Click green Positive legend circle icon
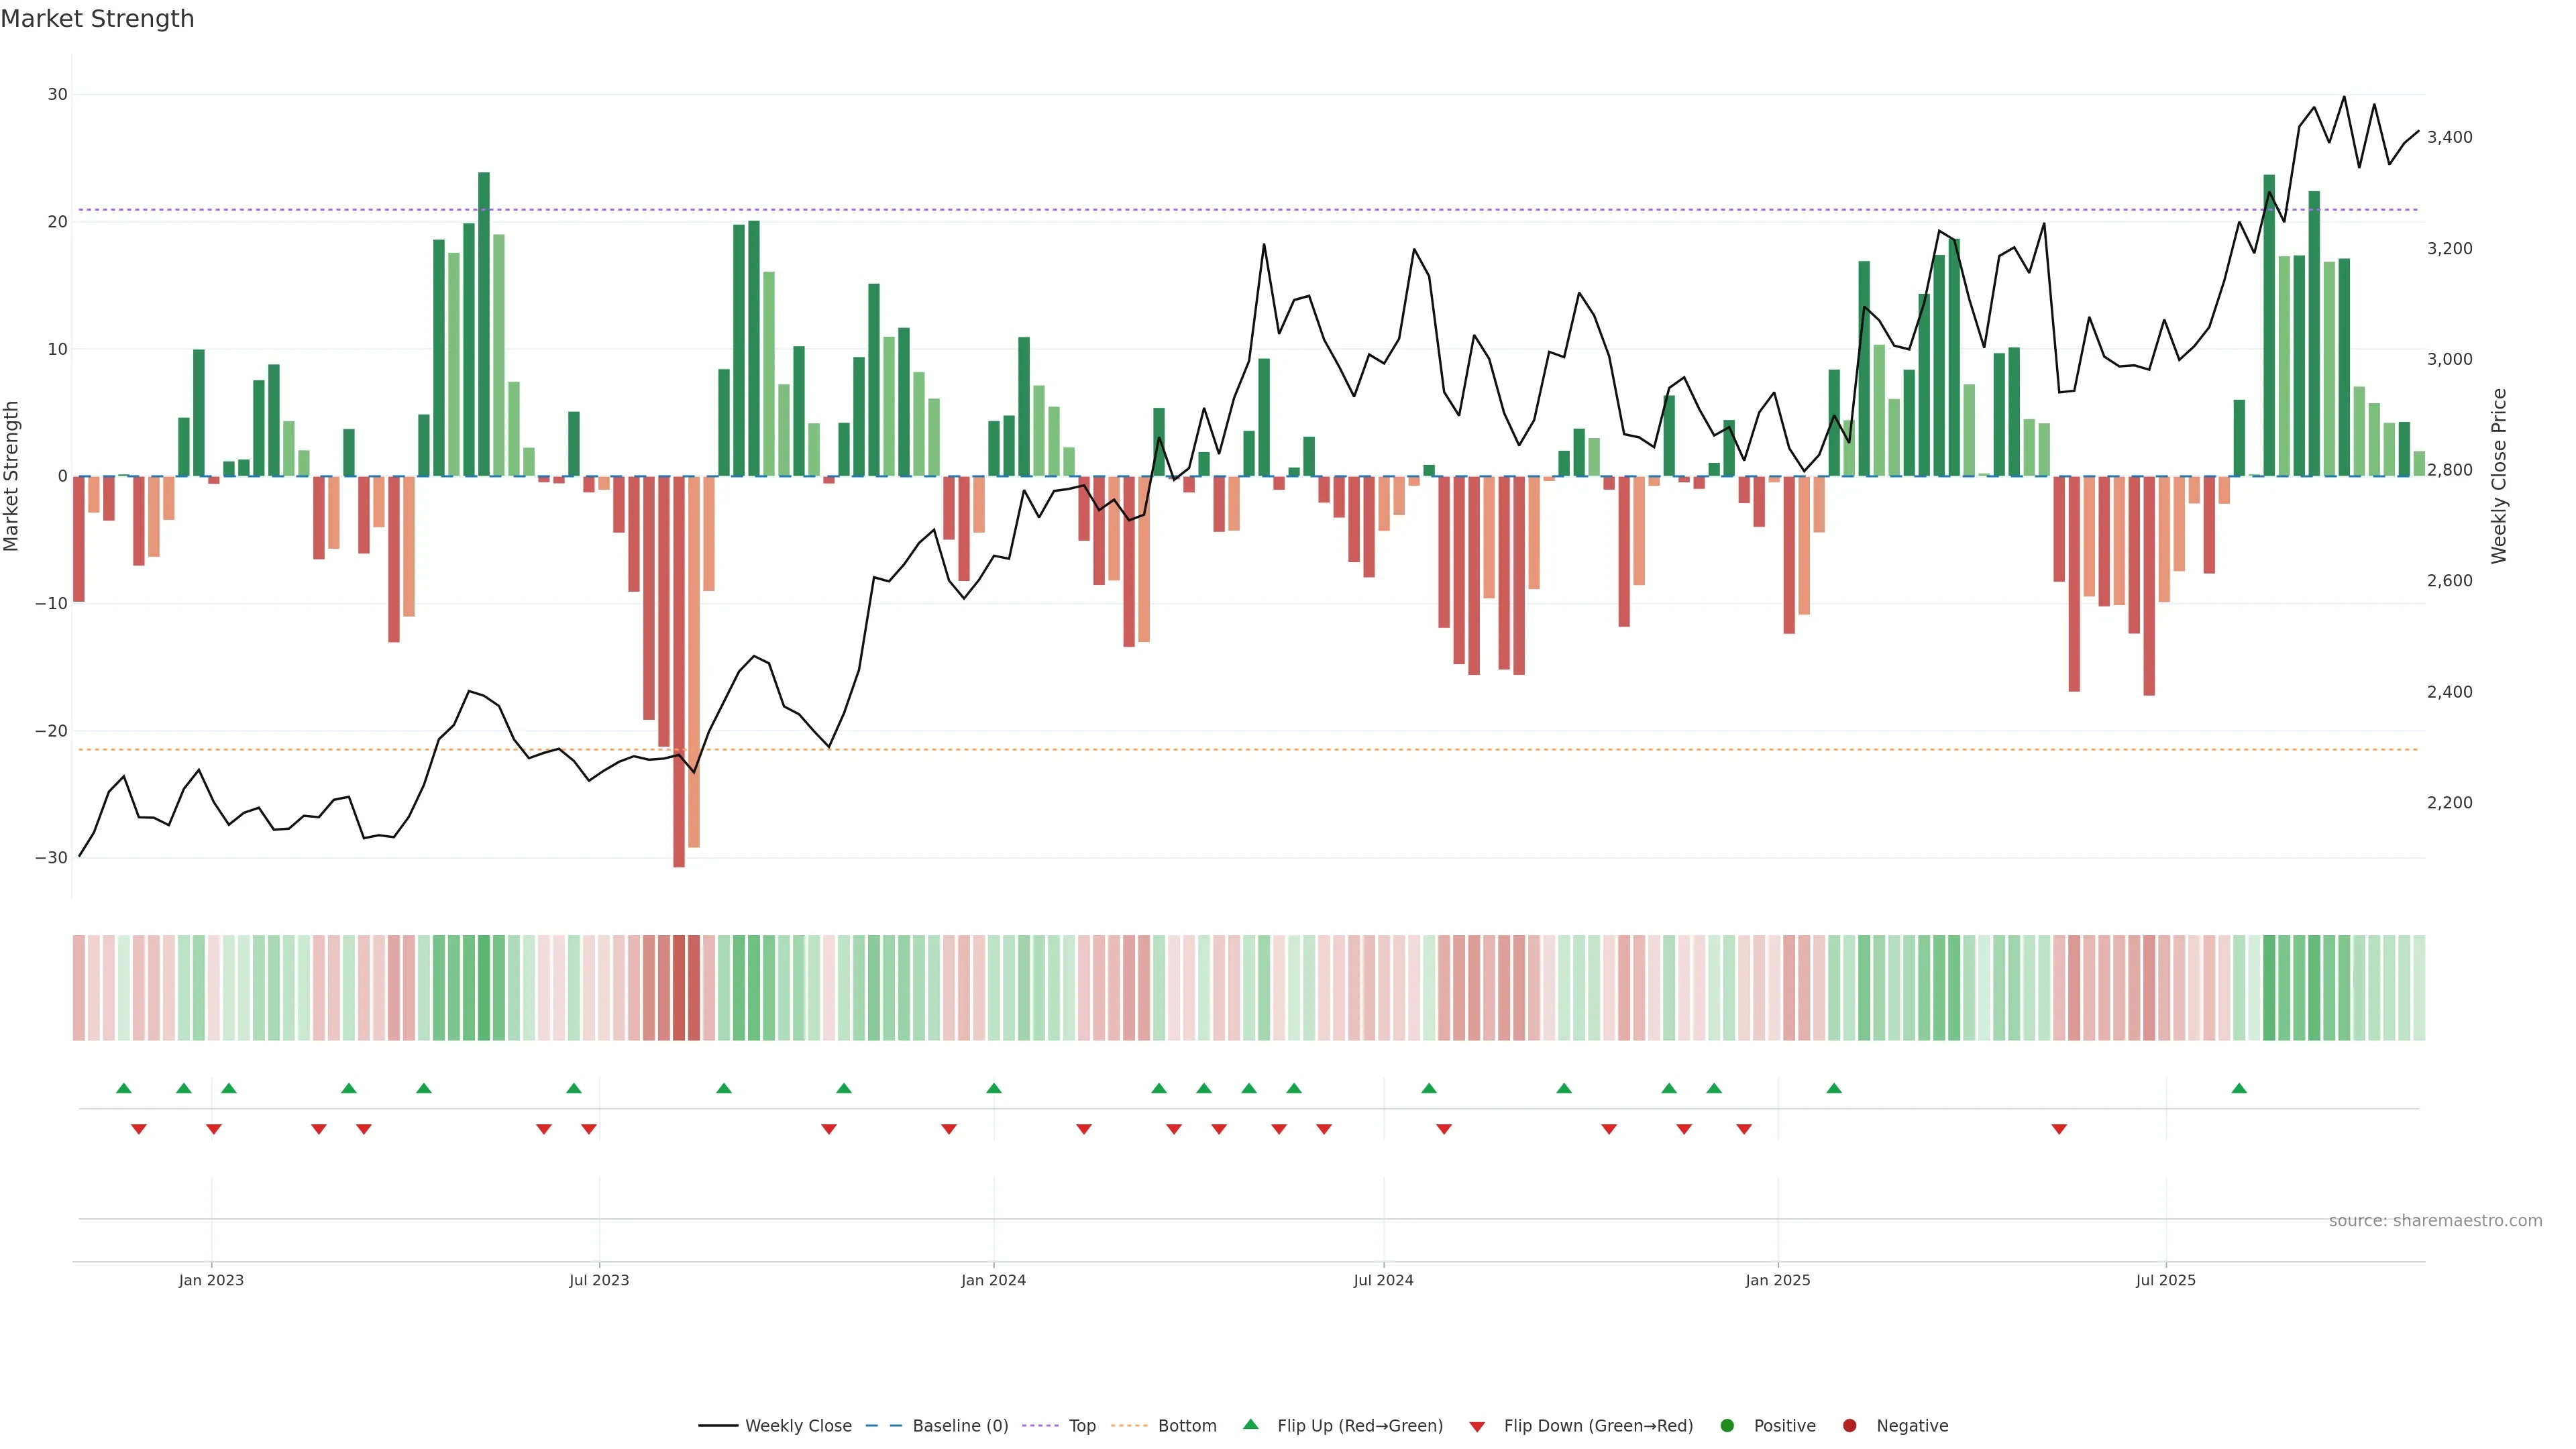This screenshot has width=2576, height=1449. pos(1727,1426)
